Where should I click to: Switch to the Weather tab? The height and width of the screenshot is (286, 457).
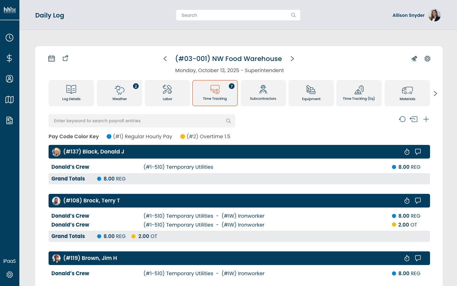click(119, 93)
